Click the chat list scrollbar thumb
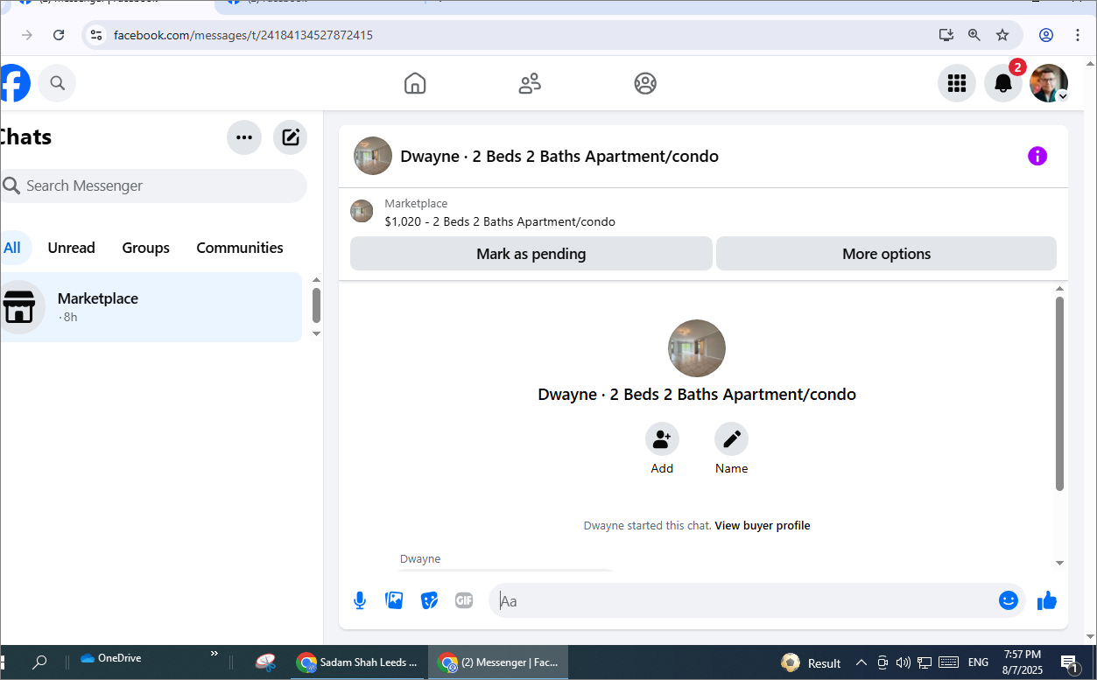1097x680 pixels. pos(316,305)
